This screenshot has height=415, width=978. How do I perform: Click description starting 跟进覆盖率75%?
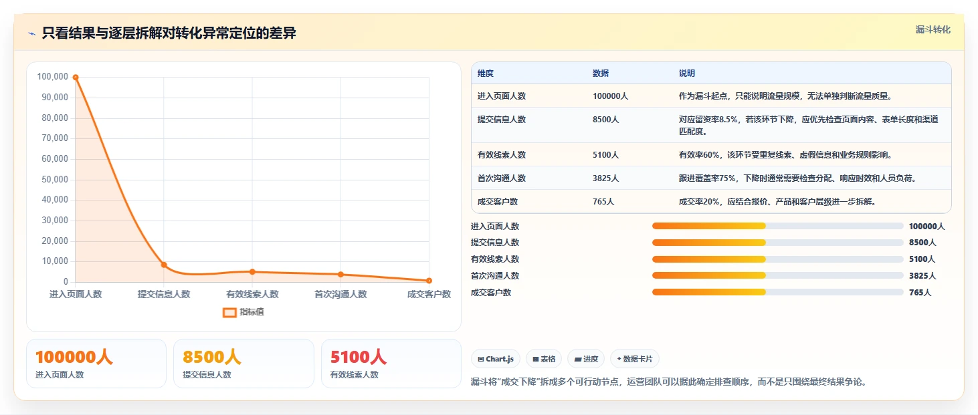pos(797,178)
